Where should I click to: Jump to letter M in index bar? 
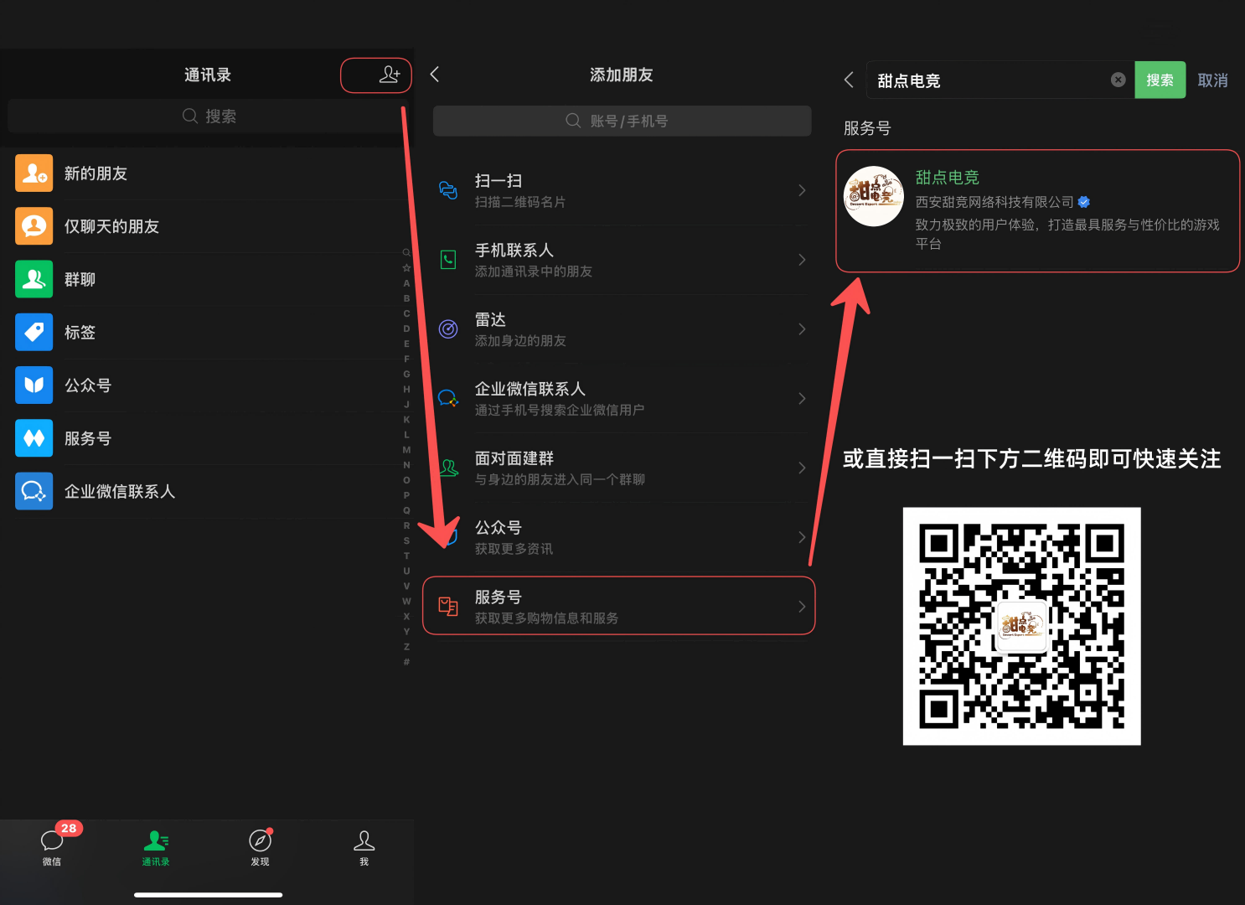pos(406,450)
